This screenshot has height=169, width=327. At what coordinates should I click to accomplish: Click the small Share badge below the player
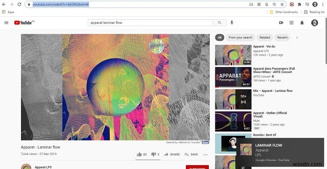(206, 142)
